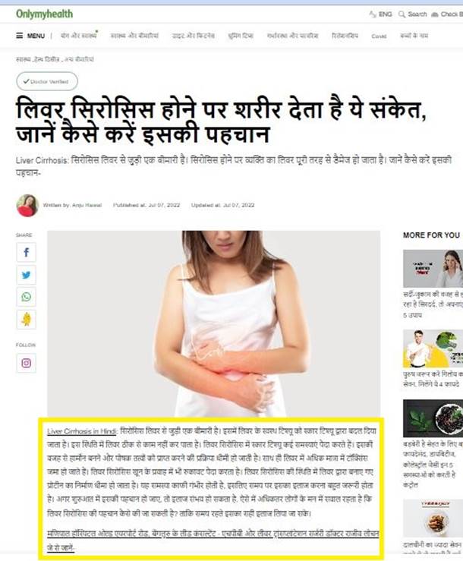Image resolution: width=463 pixels, height=561 pixels.
Task: Open Liver Cirrhosis in Hindi link
Action: point(82,431)
